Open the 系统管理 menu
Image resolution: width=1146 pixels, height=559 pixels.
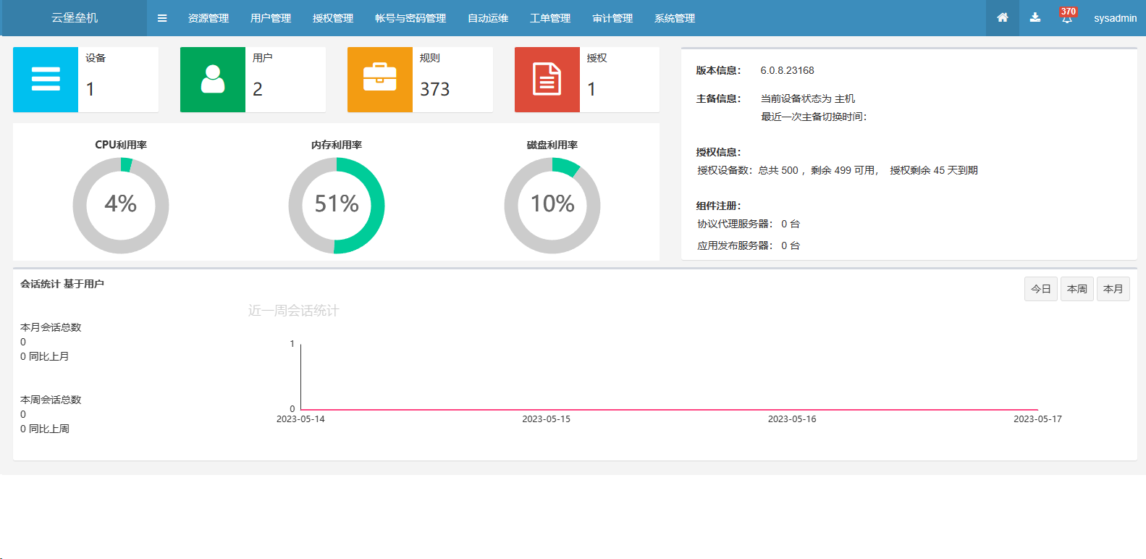pyautogui.click(x=675, y=18)
